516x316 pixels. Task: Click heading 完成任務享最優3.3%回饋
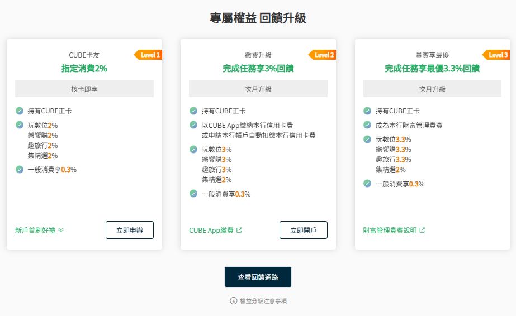click(x=432, y=68)
